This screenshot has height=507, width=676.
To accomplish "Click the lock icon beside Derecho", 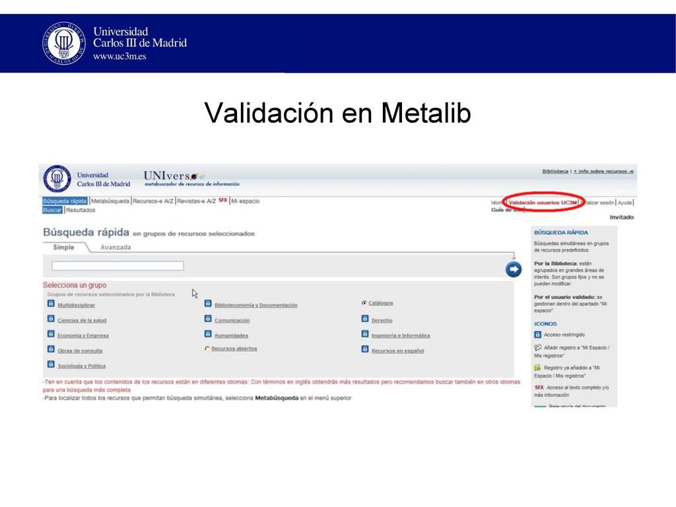I will (364, 319).
